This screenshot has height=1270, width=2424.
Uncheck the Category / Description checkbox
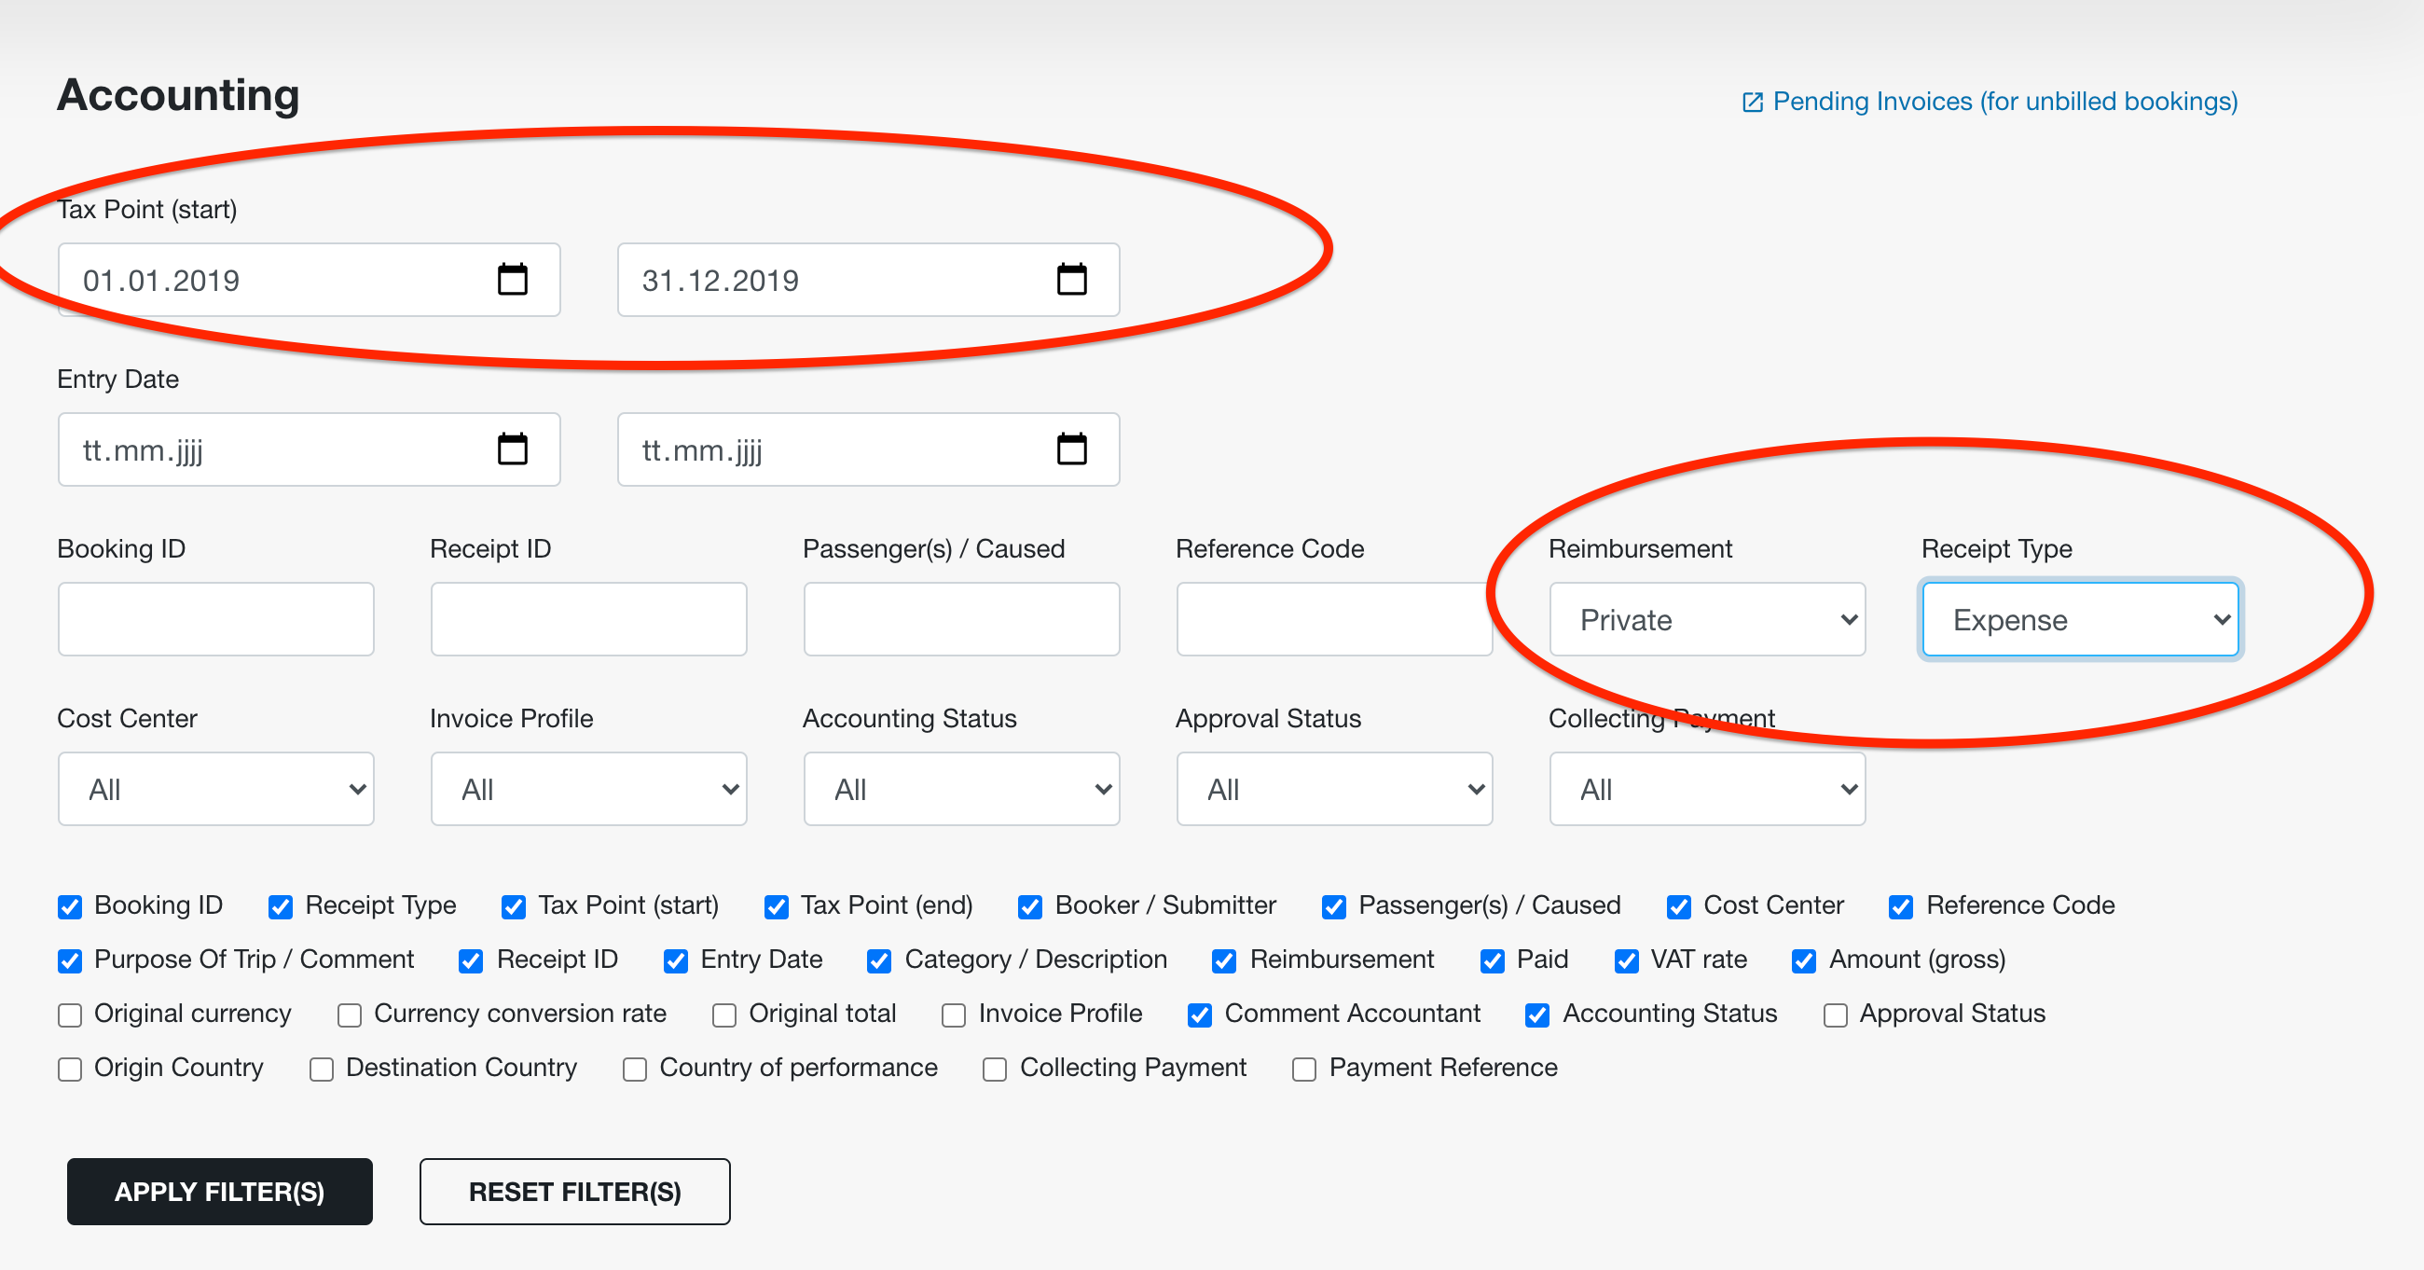pyautogui.click(x=880, y=961)
